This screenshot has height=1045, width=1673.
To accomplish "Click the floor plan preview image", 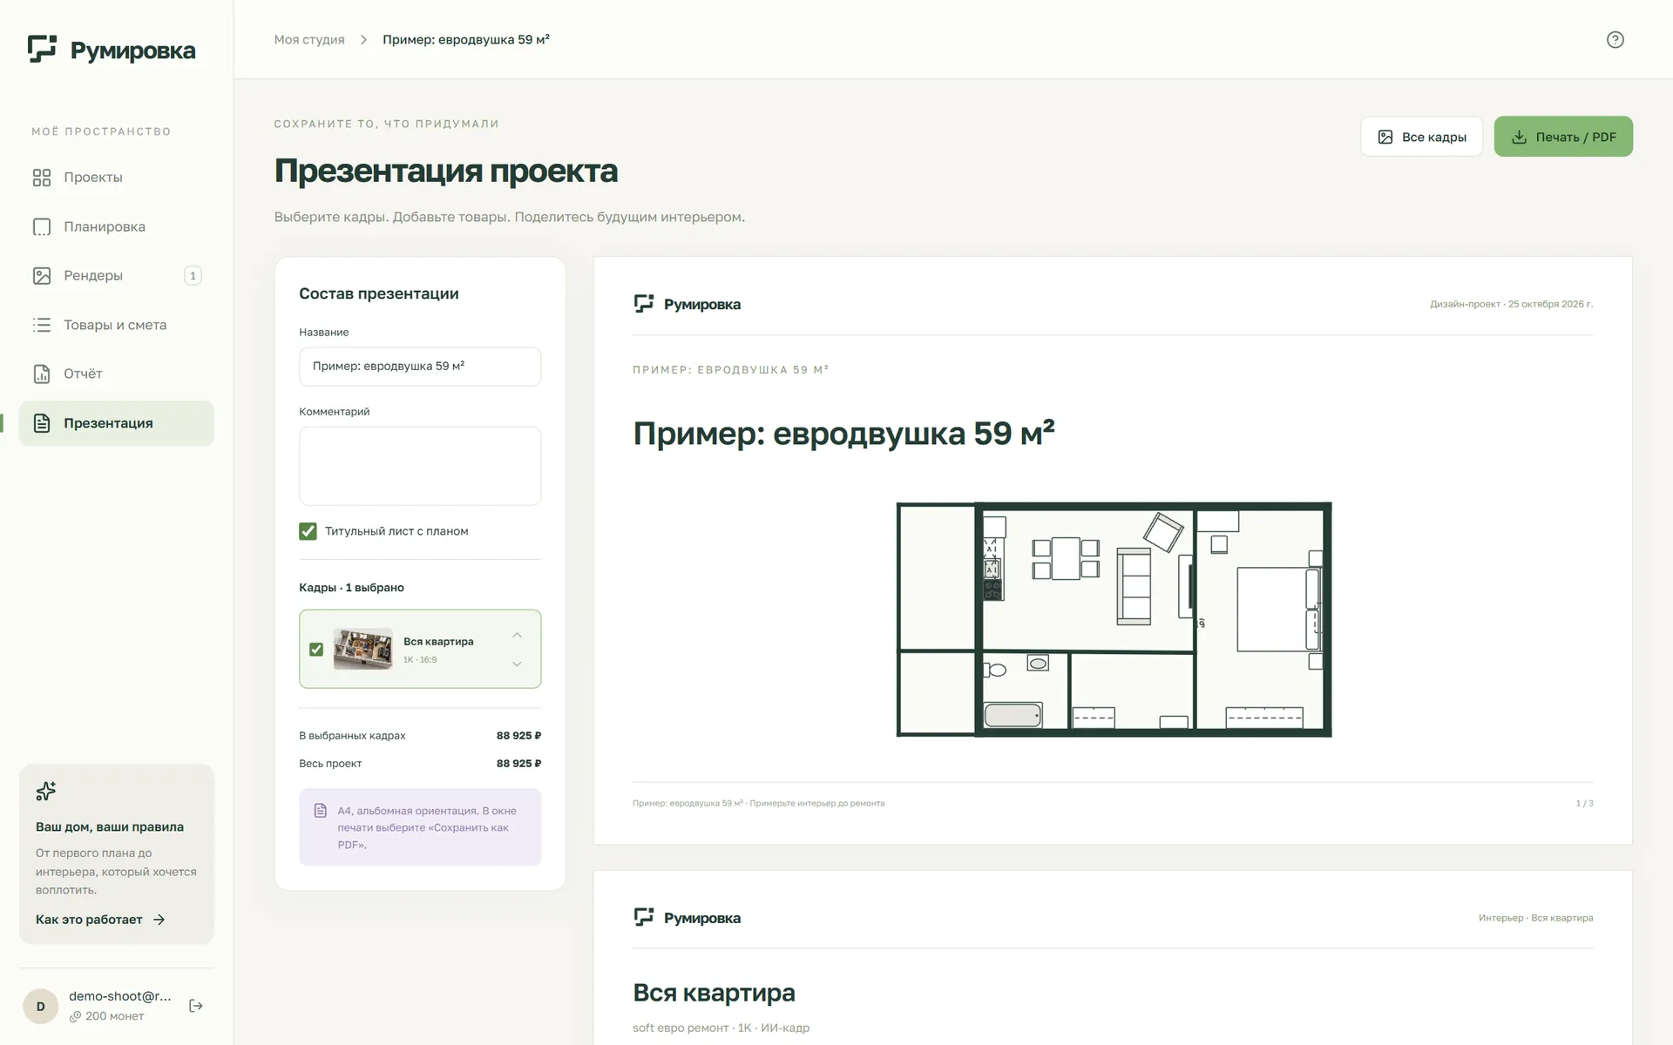I will click(x=1114, y=619).
